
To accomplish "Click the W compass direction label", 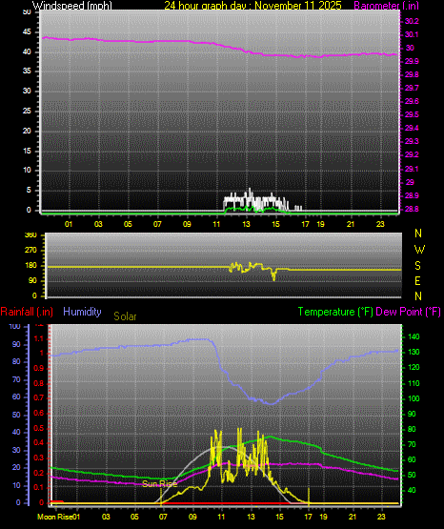I will [419, 250].
